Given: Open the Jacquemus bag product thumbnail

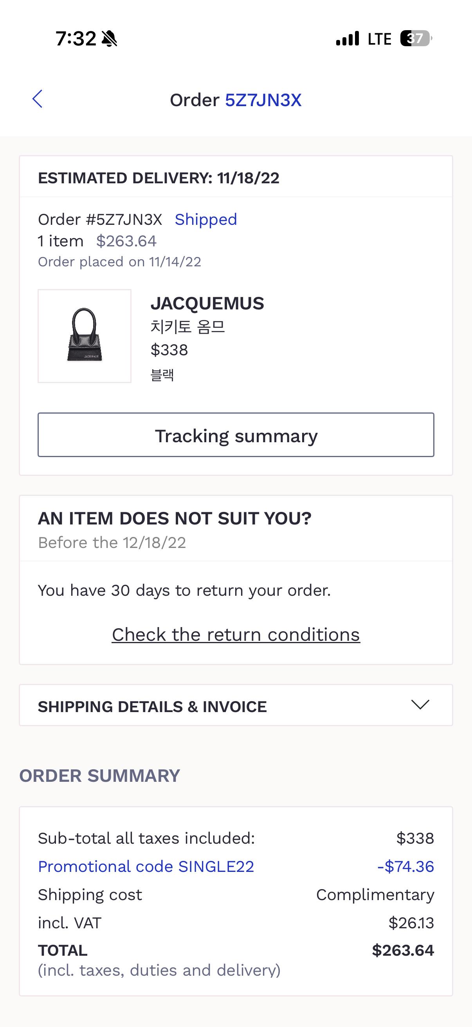Looking at the screenshot, I should point(85,336).
